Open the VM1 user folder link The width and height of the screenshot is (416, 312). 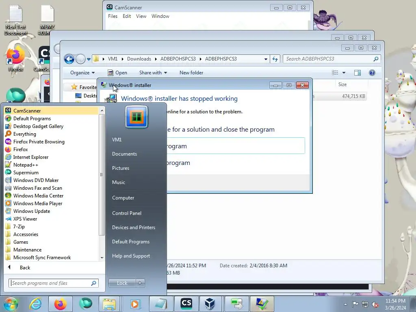(x=117, y=140)
